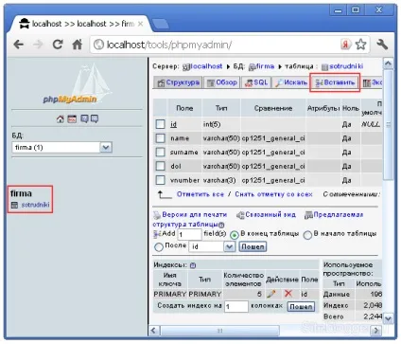
Task: Bookmark page with star icon
Action: [360, 45]
